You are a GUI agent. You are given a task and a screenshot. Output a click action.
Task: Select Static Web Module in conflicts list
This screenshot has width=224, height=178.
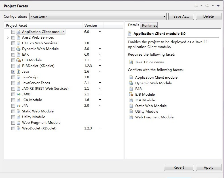pos(151,106)
